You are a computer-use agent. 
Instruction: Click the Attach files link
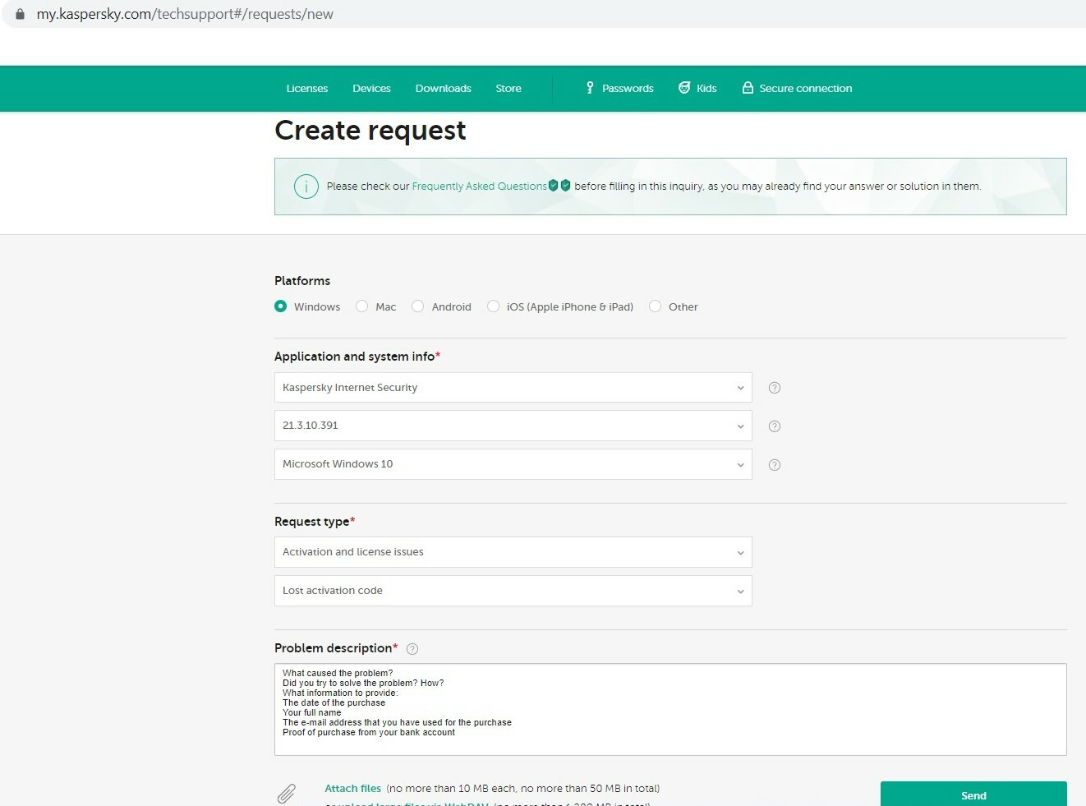(x=352, y=789)
